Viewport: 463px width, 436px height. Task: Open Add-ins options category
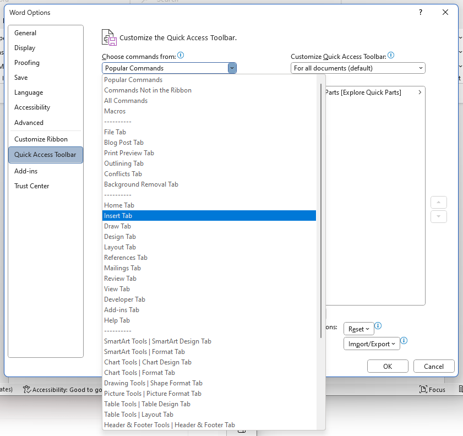click(46, 171)
